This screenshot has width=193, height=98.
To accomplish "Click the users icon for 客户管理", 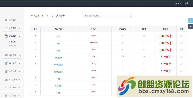I will click(6, 63).
